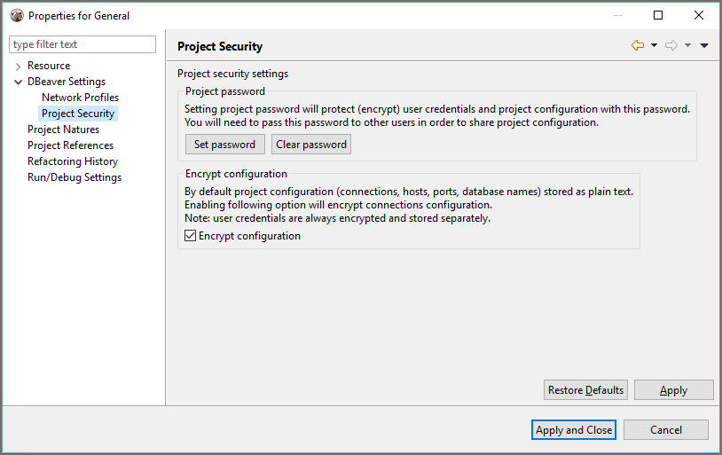Viewport: 722px width, 455px height.
Task: Select Network Profiles in the tree
Action: tap(80, 98)
